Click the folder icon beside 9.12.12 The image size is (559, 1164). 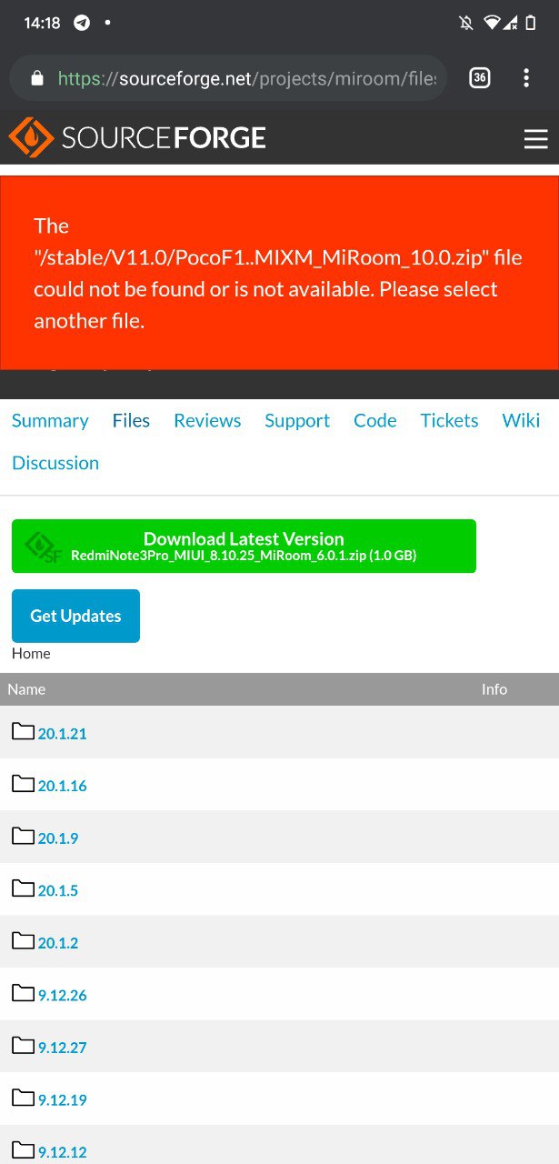tap(23, 1150)
